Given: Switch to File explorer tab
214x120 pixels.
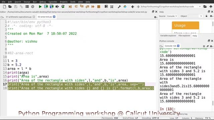Looking at the screenshot, I should (184, 36).
